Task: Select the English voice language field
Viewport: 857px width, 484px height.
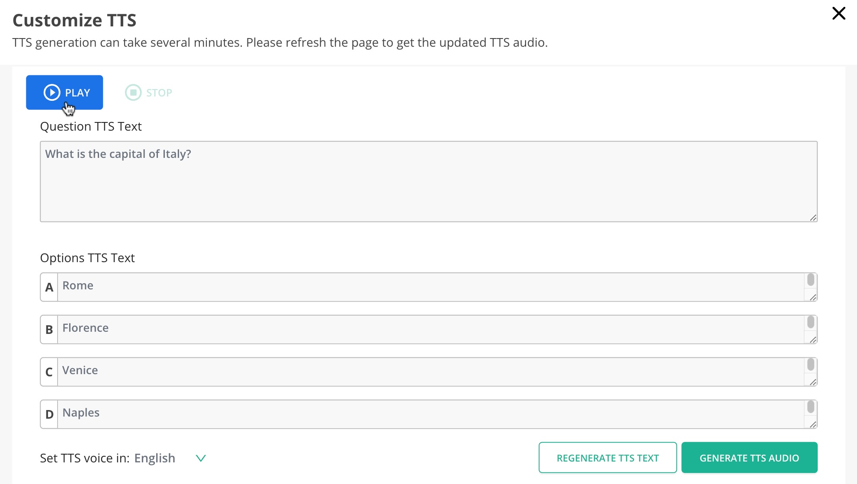Action: click(154, 458)
